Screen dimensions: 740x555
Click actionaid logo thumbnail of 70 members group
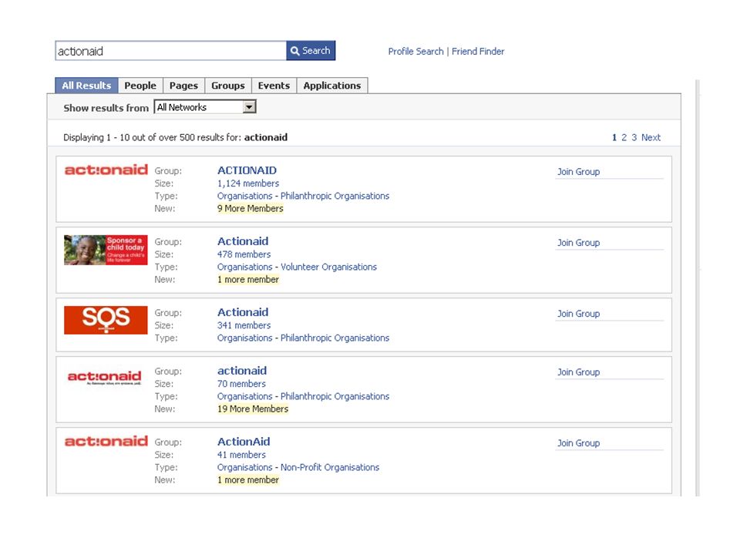tap(104, 377)
